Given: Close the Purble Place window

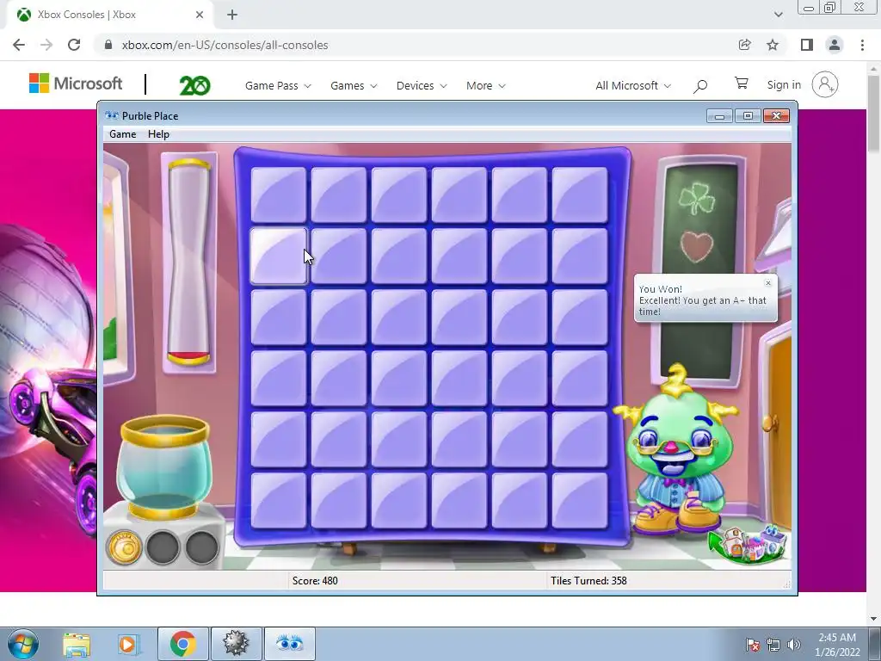Looking at the screenshot, I should pos(776,116).
